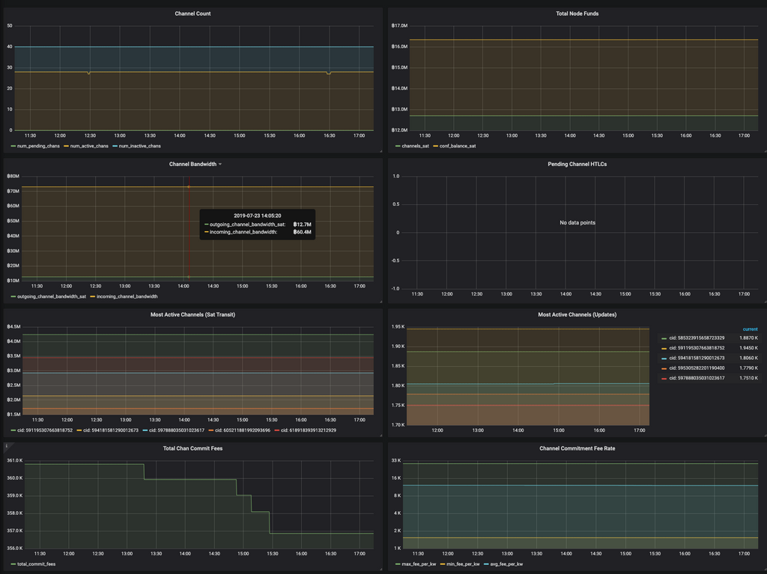767x574 pixels.
Task: Open the Channel Commitment Fee Rate panel title
Action: [x=577, y=448]
